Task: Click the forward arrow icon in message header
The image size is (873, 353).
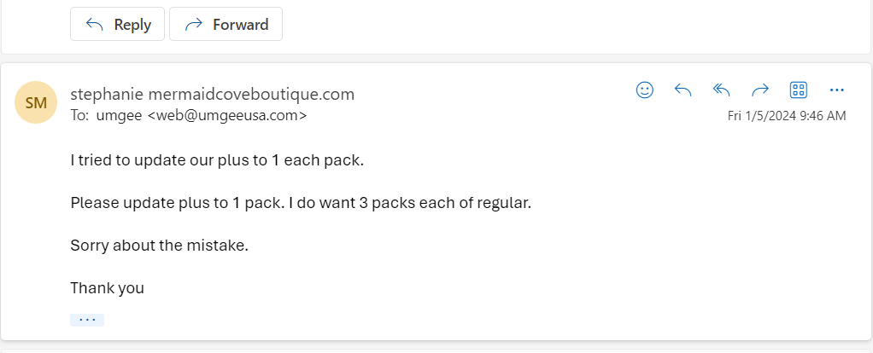Action: coord(760,90)
